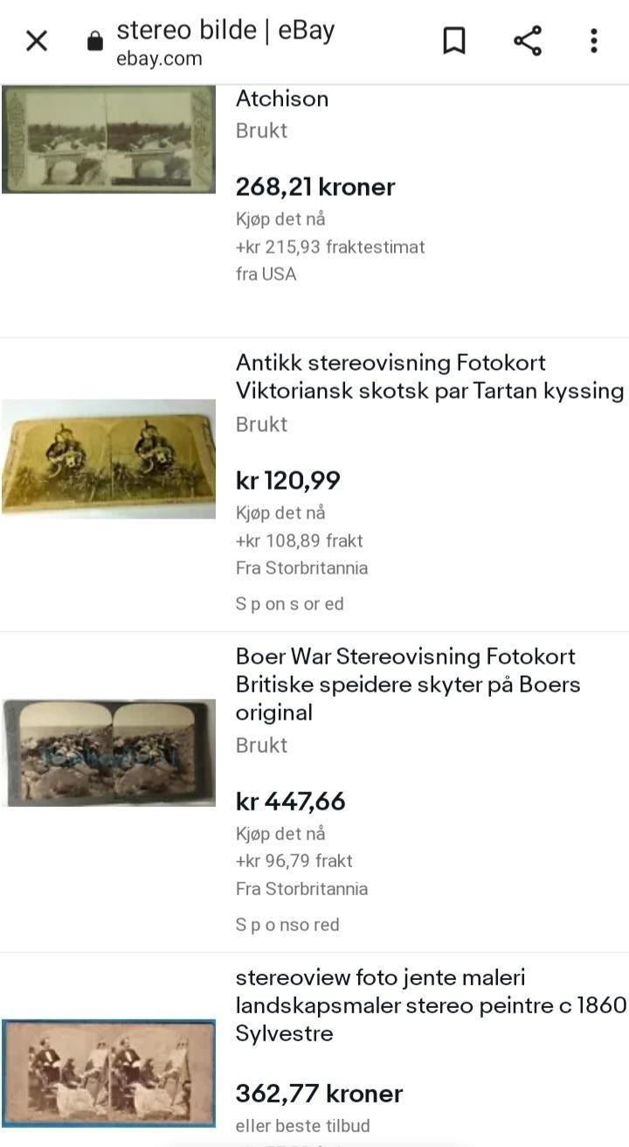Tap the 362,77 kroner price
629x1147 pixels.
click(x=319, y=1094)
